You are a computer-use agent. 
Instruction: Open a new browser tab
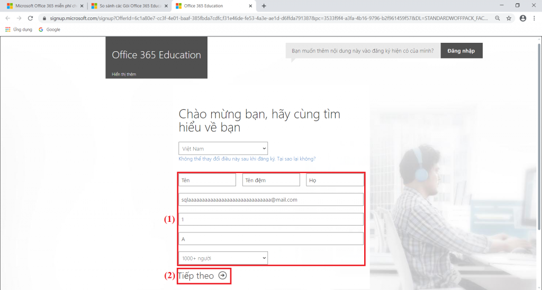tap(264, 6)
